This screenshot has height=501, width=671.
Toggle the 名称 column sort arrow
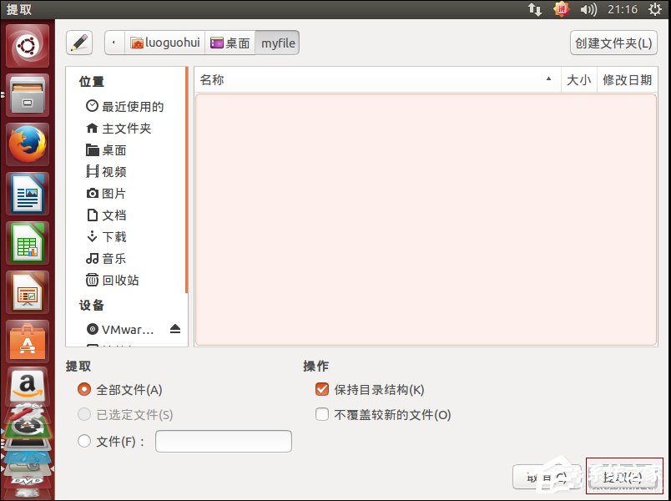[x=548, y=80]
